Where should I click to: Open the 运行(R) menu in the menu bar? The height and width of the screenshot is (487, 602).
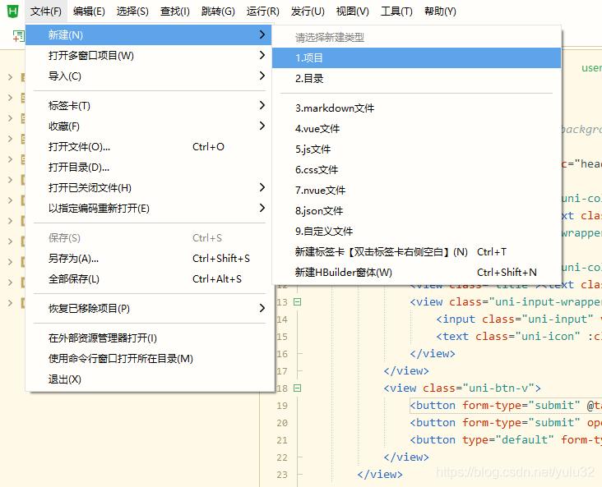click(x=262, y=11)
